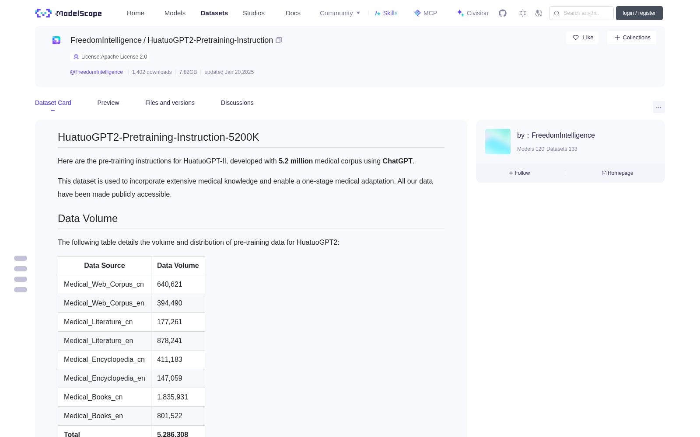Click the updated Jan 20,2025 text
700x437 pixels.
pyautogui.click(x=229, y=72)
